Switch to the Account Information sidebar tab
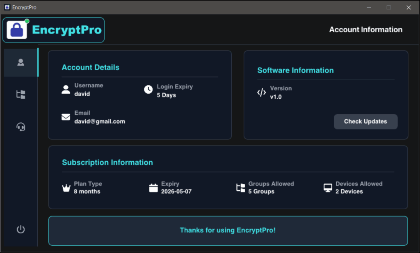Image resolution: width=420 pixels, height=253 pixels. [x=20, y=62]
